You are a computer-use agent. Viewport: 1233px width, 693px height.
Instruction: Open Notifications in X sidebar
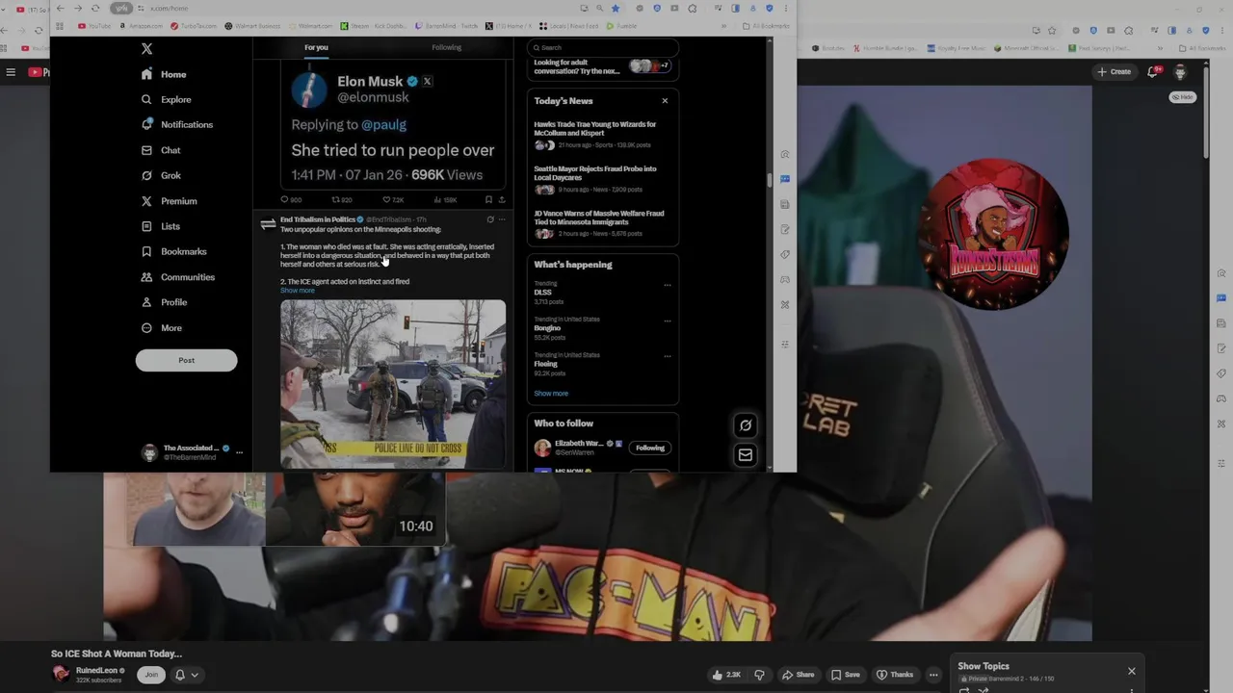pyautogui.click(x=176, y=124)
